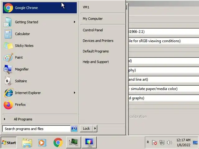Click the Show desktop icon beside the clock
This screenshot has width=199, height=149.
pos(195,142)
